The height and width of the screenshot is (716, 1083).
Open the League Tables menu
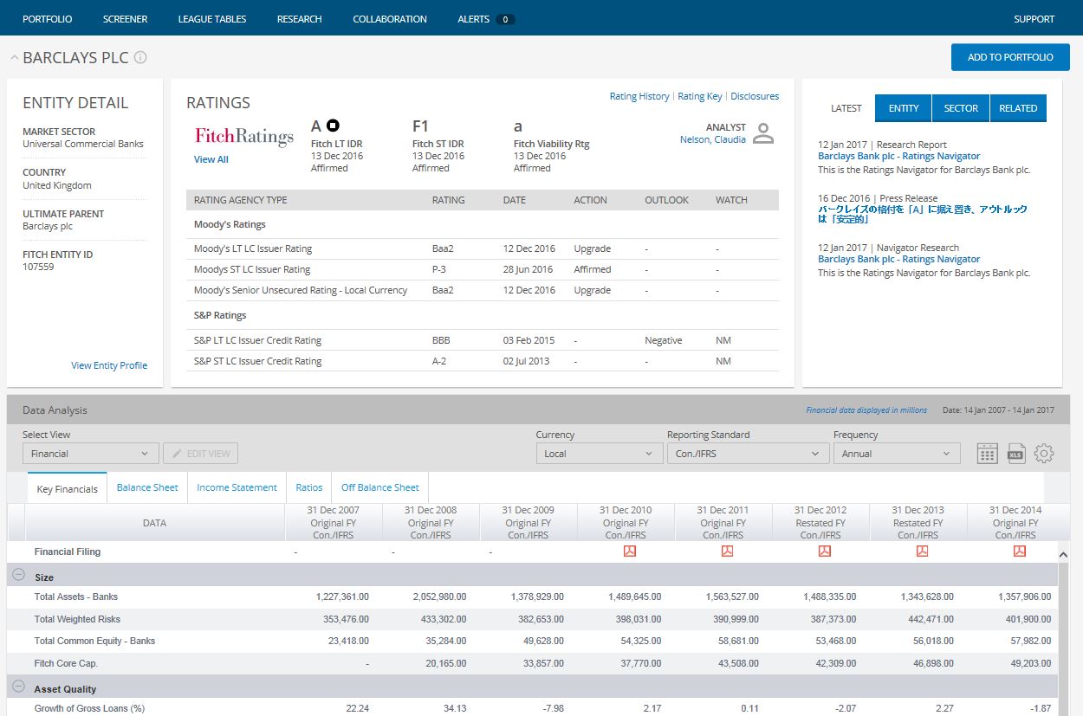pyautogui.click(x=212, y=19)
